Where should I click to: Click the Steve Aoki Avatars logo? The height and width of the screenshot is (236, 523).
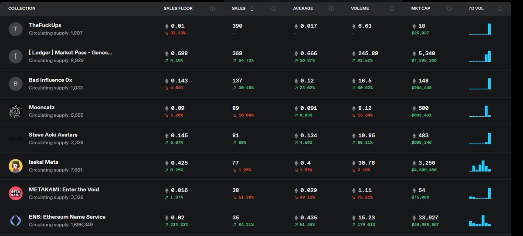click(16, 138)
